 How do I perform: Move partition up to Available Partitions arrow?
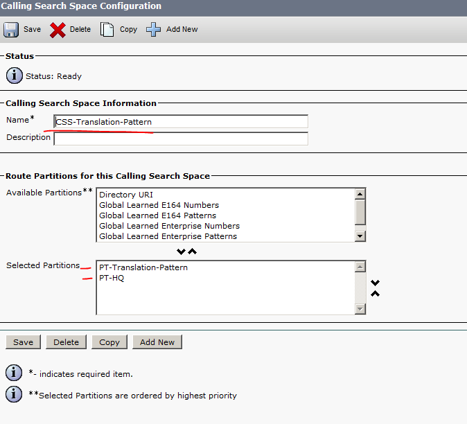click(x=193, y=251)
